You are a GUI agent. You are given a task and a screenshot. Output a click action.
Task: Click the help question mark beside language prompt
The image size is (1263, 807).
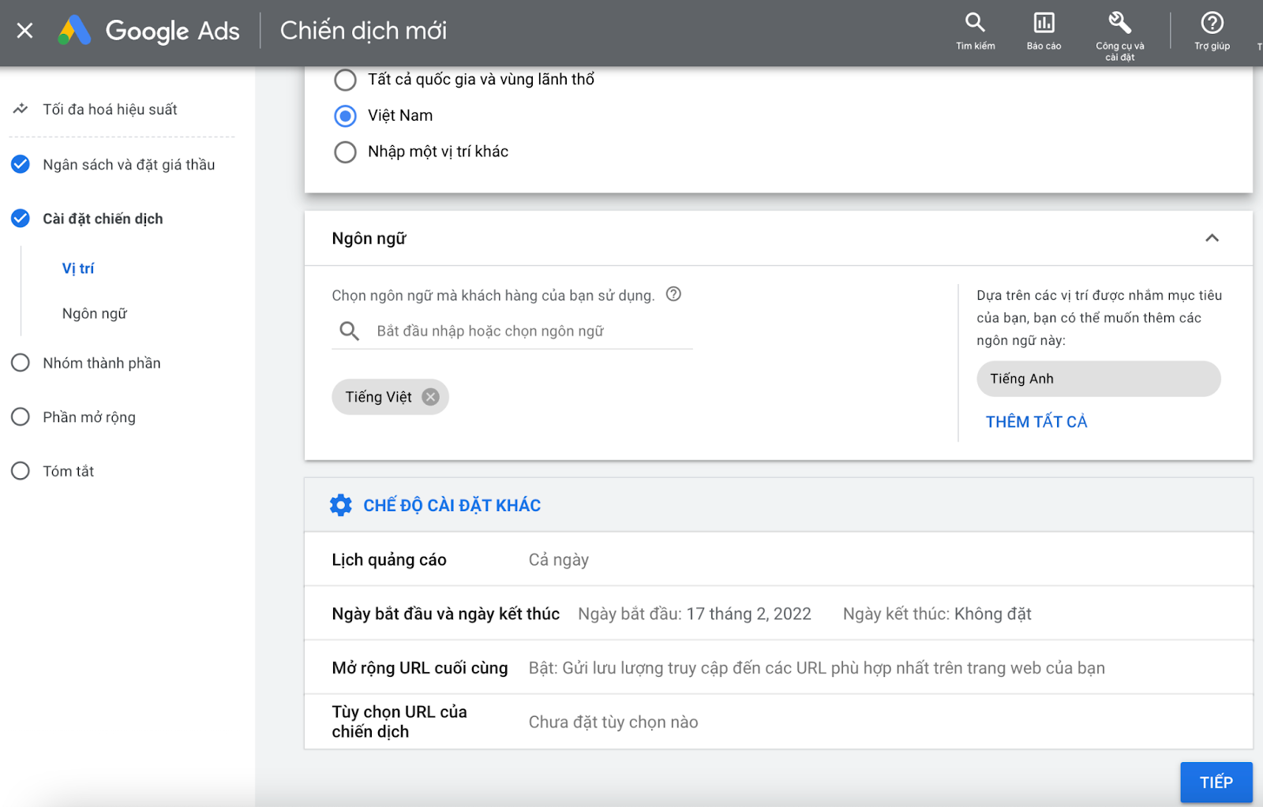pos(673,294)
